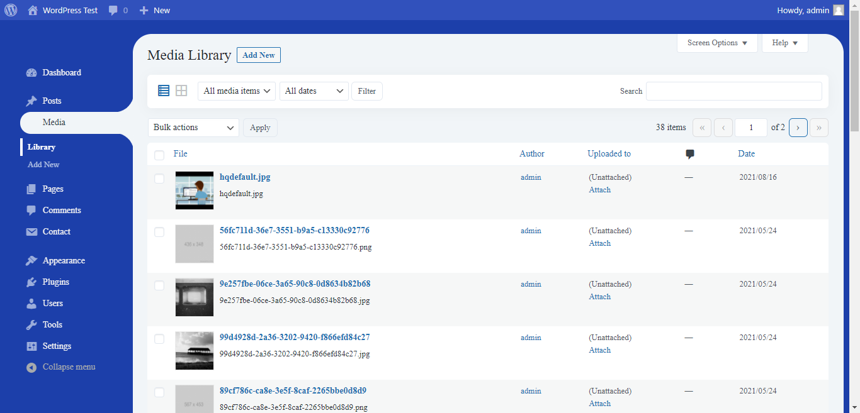Switch to list view icon
The image size is (860, 413).
(x=164, y=91)
